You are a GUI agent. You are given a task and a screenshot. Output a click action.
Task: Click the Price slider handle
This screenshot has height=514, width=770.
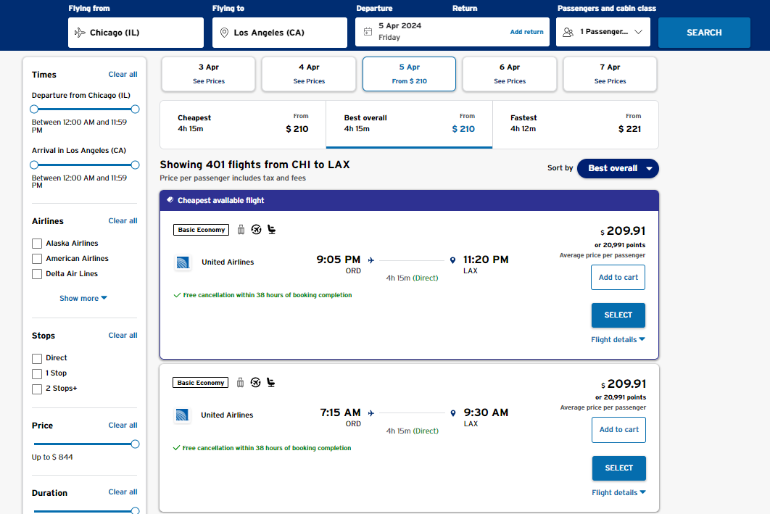135,444
